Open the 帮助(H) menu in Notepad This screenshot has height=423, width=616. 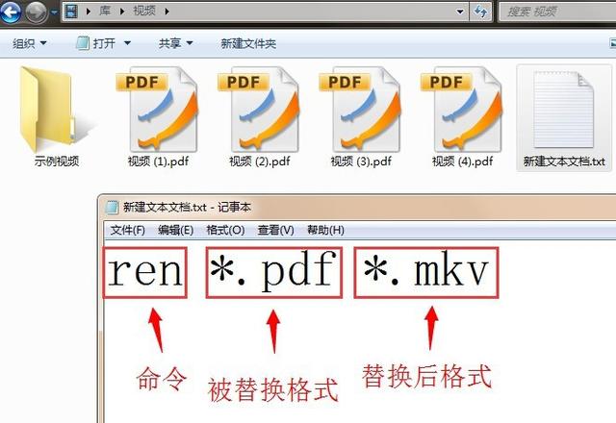(x=325, y=230)
